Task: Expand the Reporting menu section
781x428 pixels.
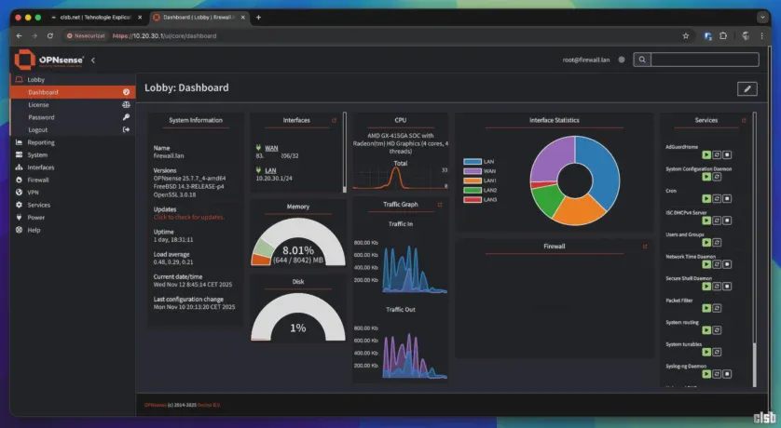Action: point(73,142)
